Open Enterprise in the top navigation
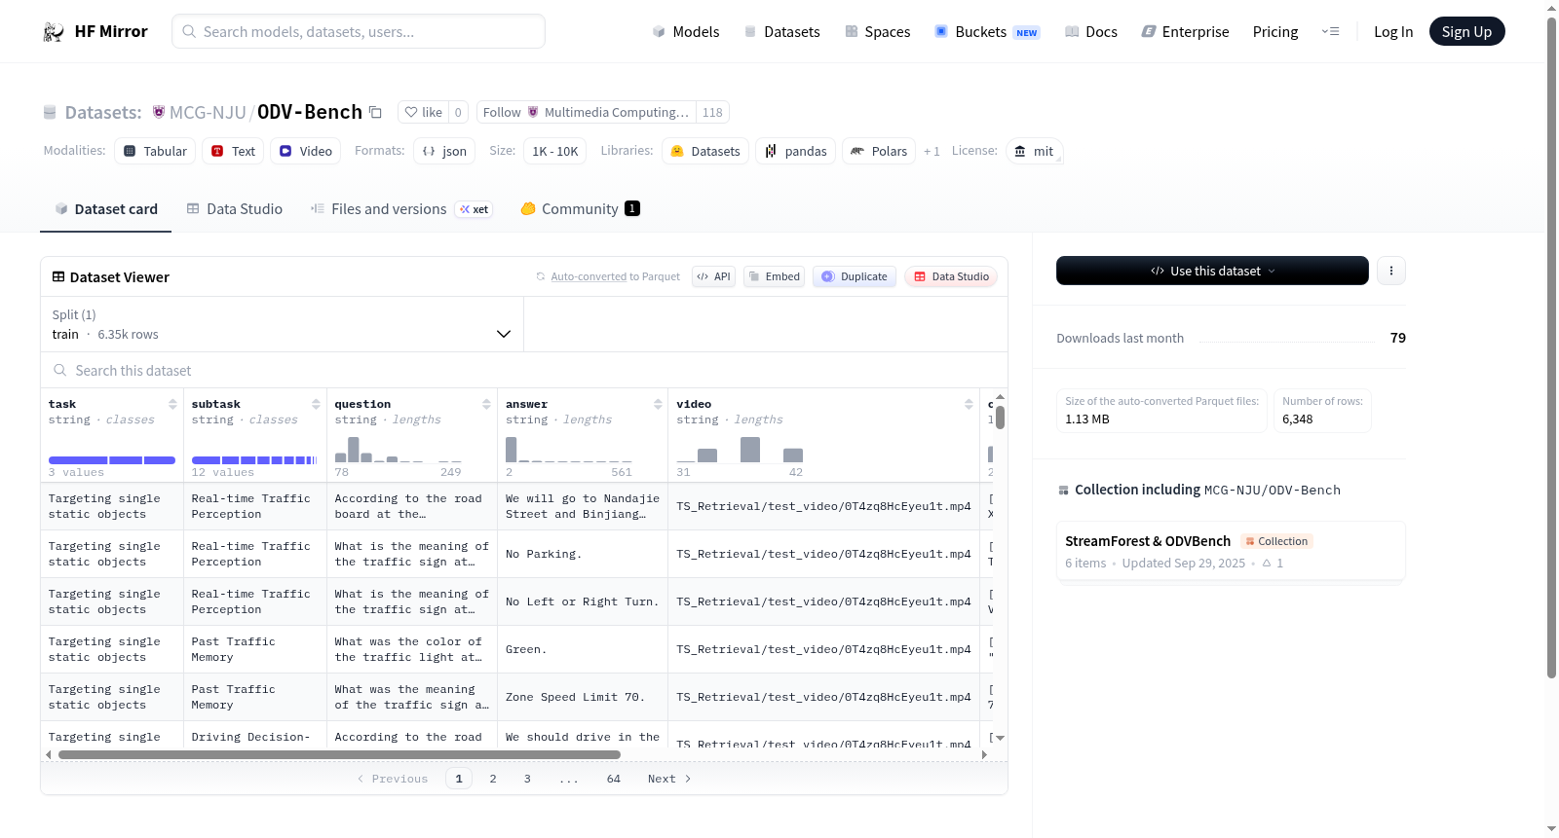This screenshot has width=1559, height=838. pos(1185,31)
